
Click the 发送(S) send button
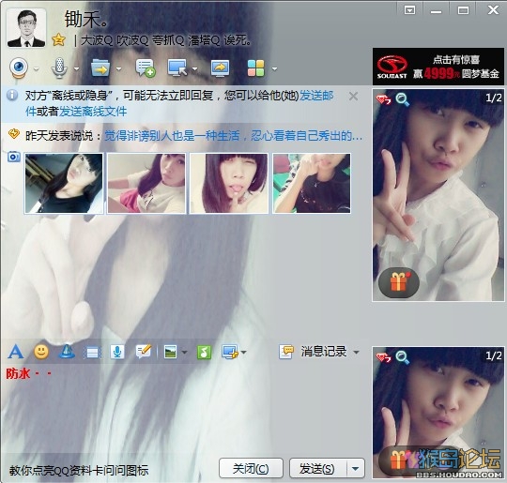point(318,468)
